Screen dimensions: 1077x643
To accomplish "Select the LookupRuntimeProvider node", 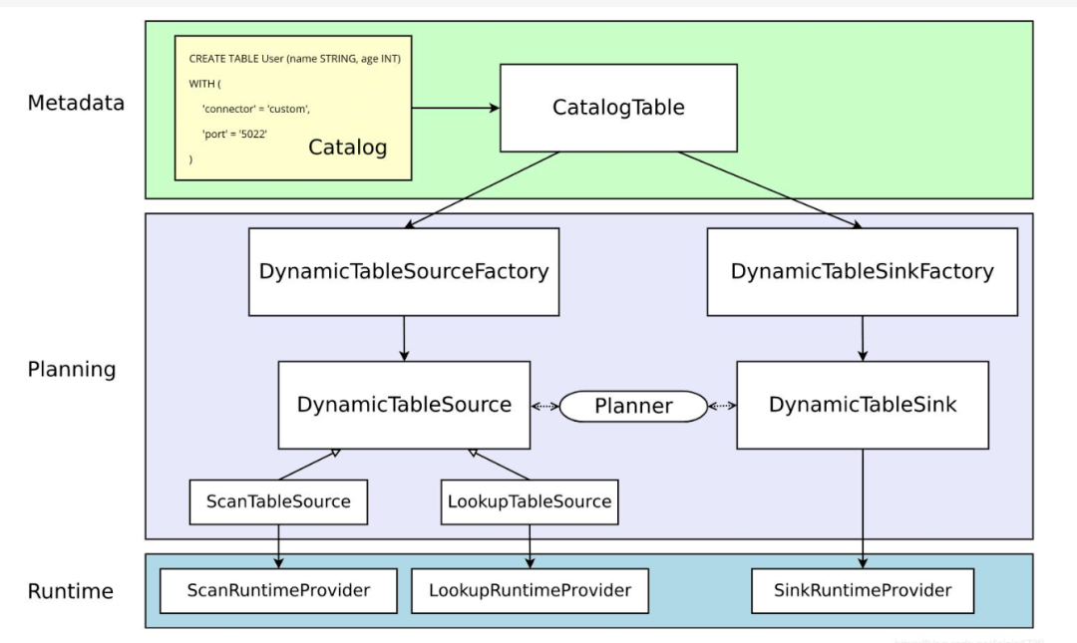I will (x=530, y=590).
